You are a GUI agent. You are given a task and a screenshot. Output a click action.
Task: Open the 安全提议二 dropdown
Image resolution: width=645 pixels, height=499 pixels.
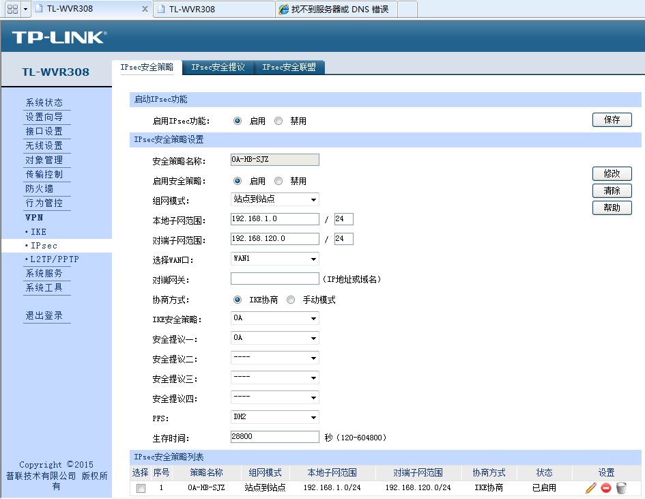pyautogui.click(x=275, y=358)
